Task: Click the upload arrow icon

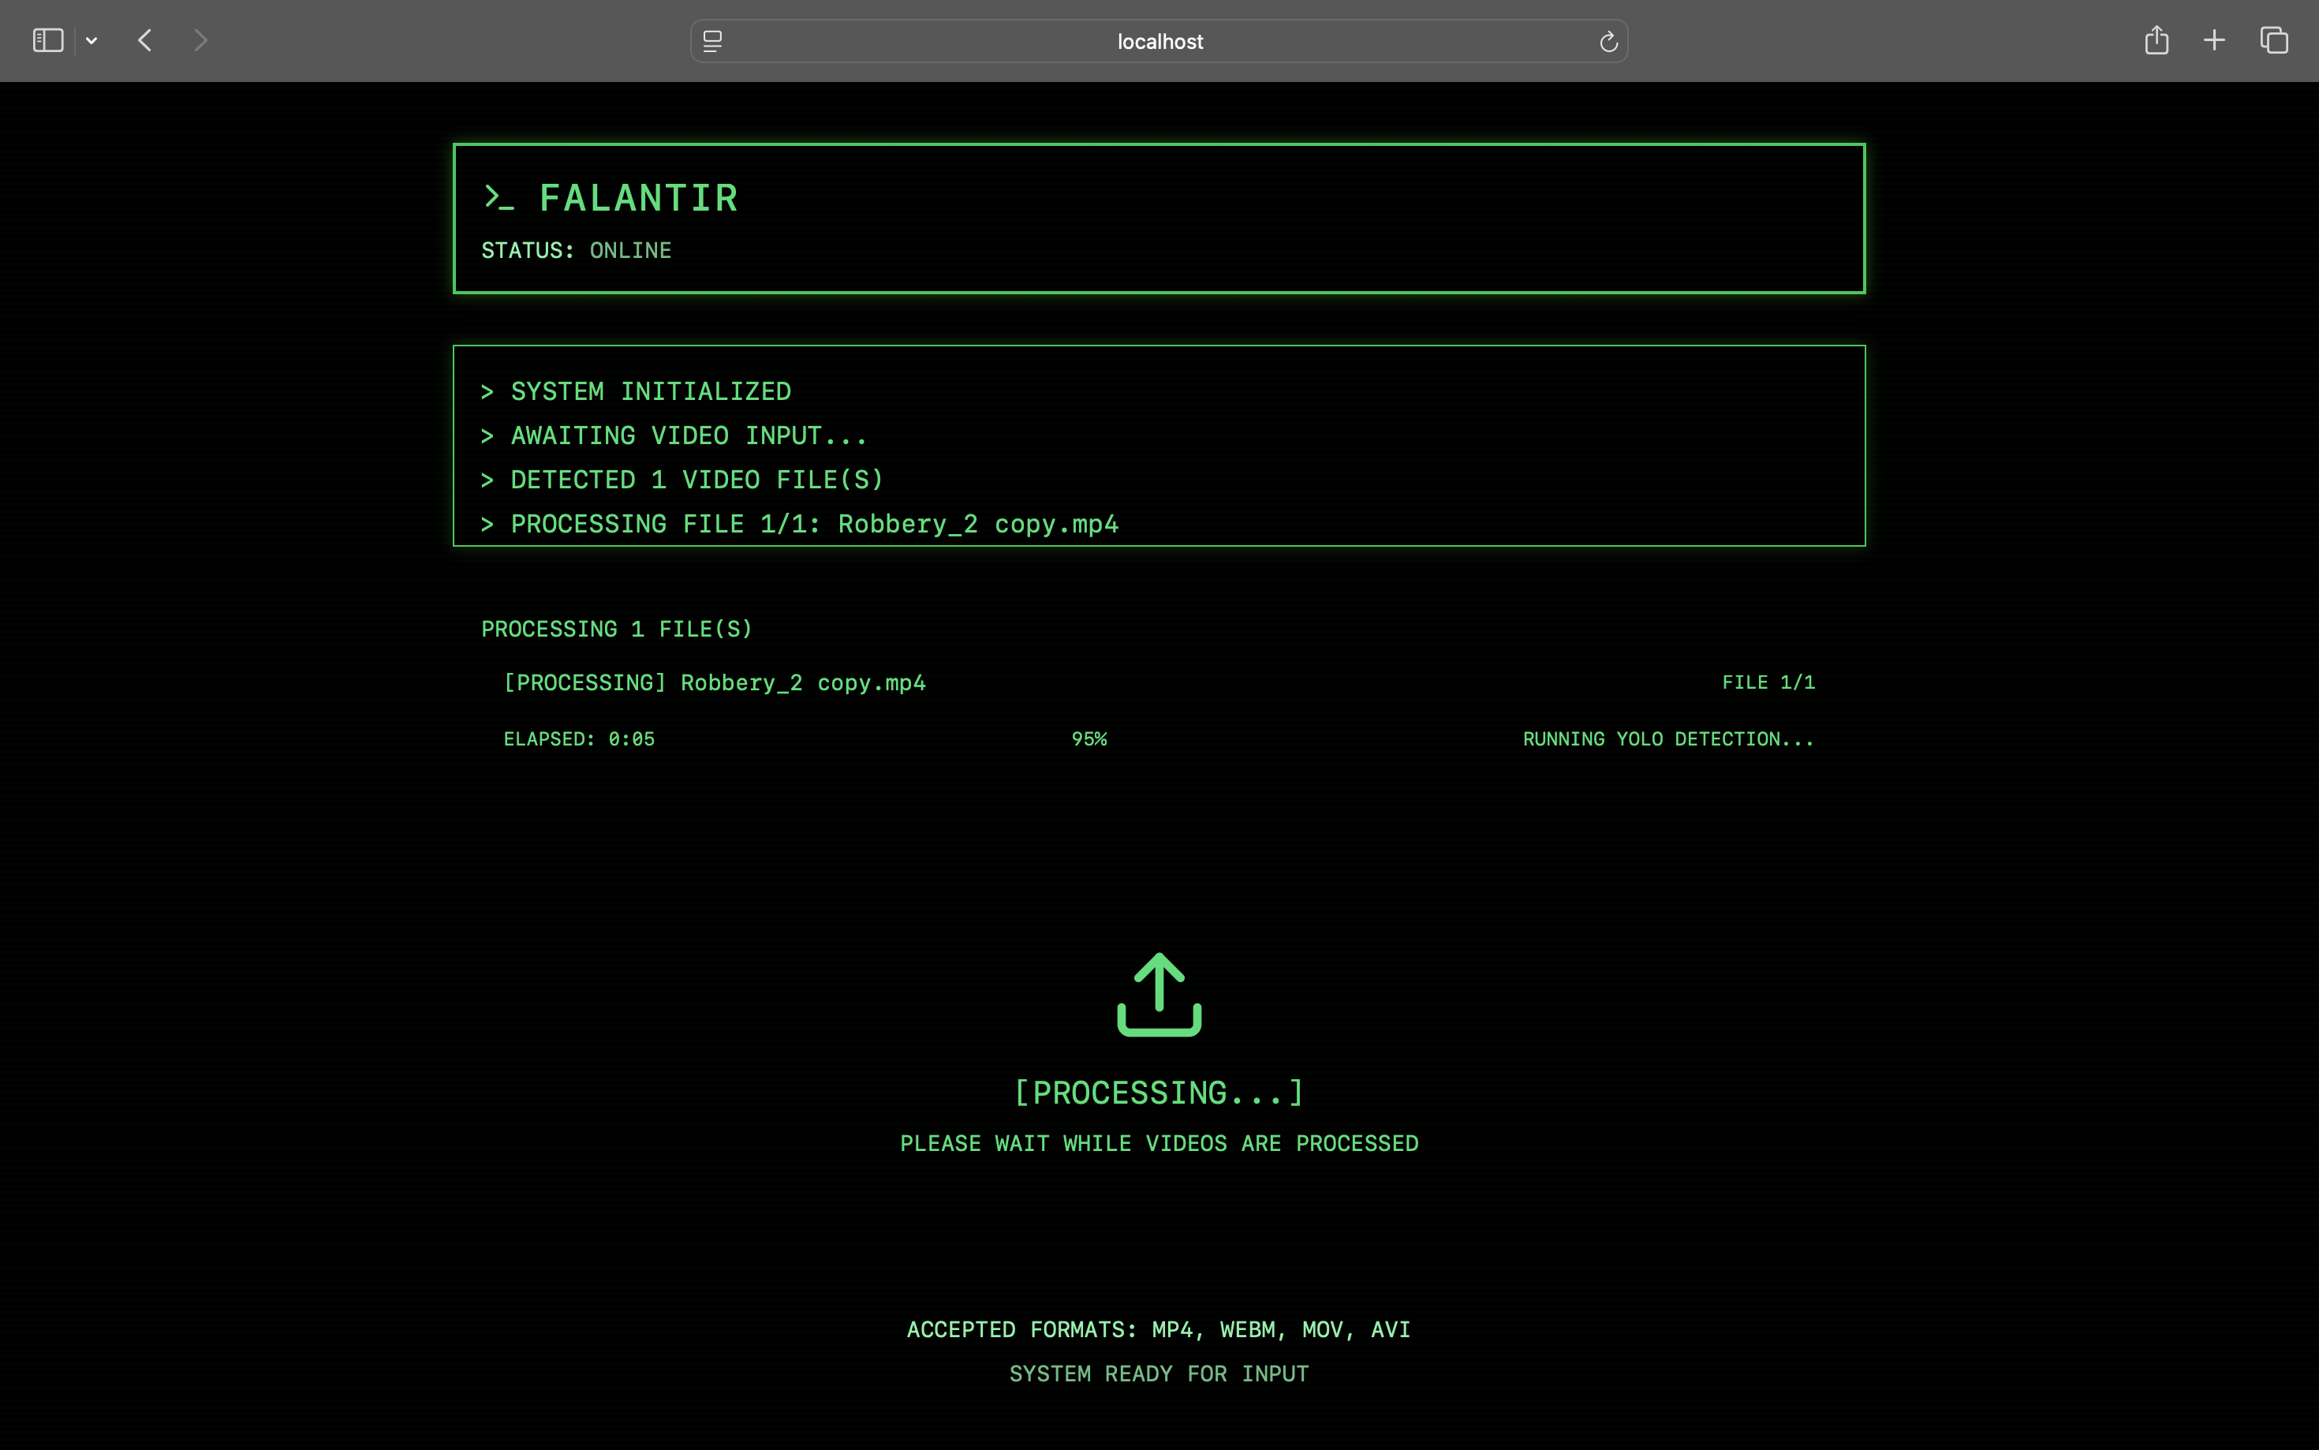Action: [1159, 995]
